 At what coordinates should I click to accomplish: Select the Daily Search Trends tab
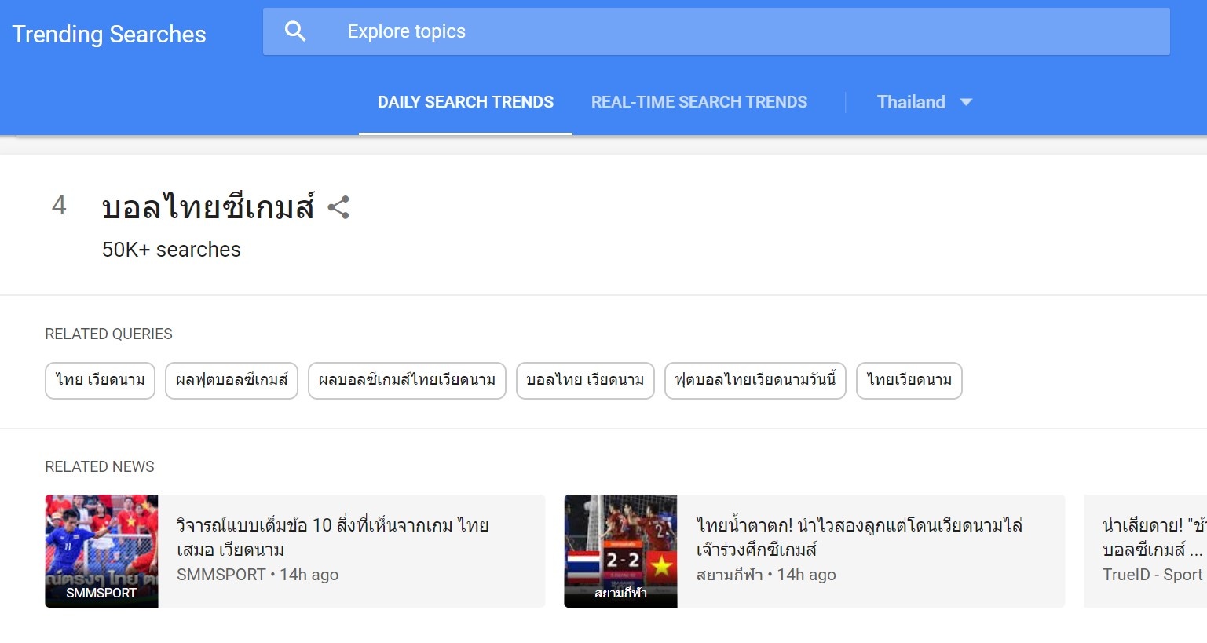click(x=465, y=102)
